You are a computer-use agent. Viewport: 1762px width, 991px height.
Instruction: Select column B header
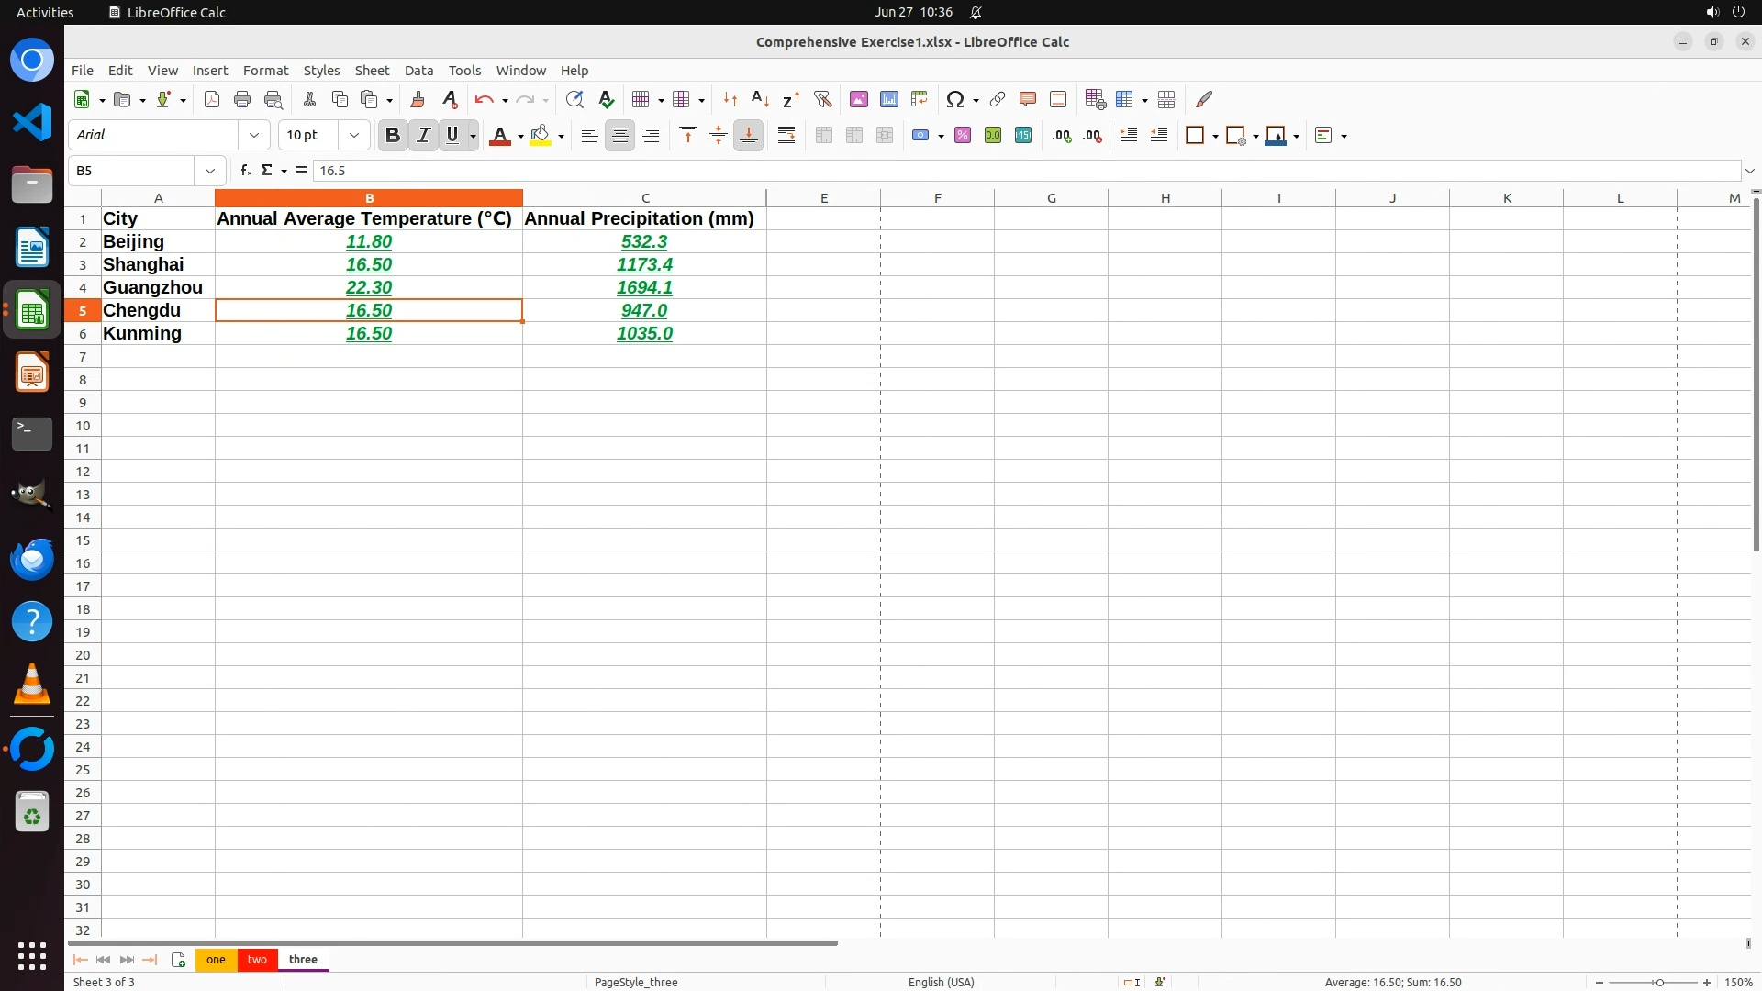[x=369, y=198]
